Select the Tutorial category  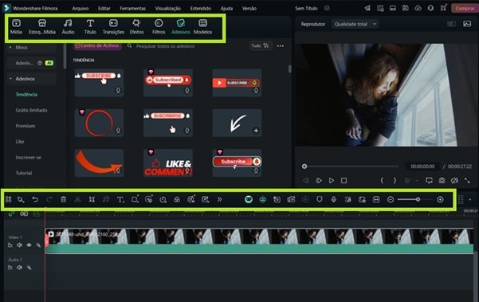point(24,173)
